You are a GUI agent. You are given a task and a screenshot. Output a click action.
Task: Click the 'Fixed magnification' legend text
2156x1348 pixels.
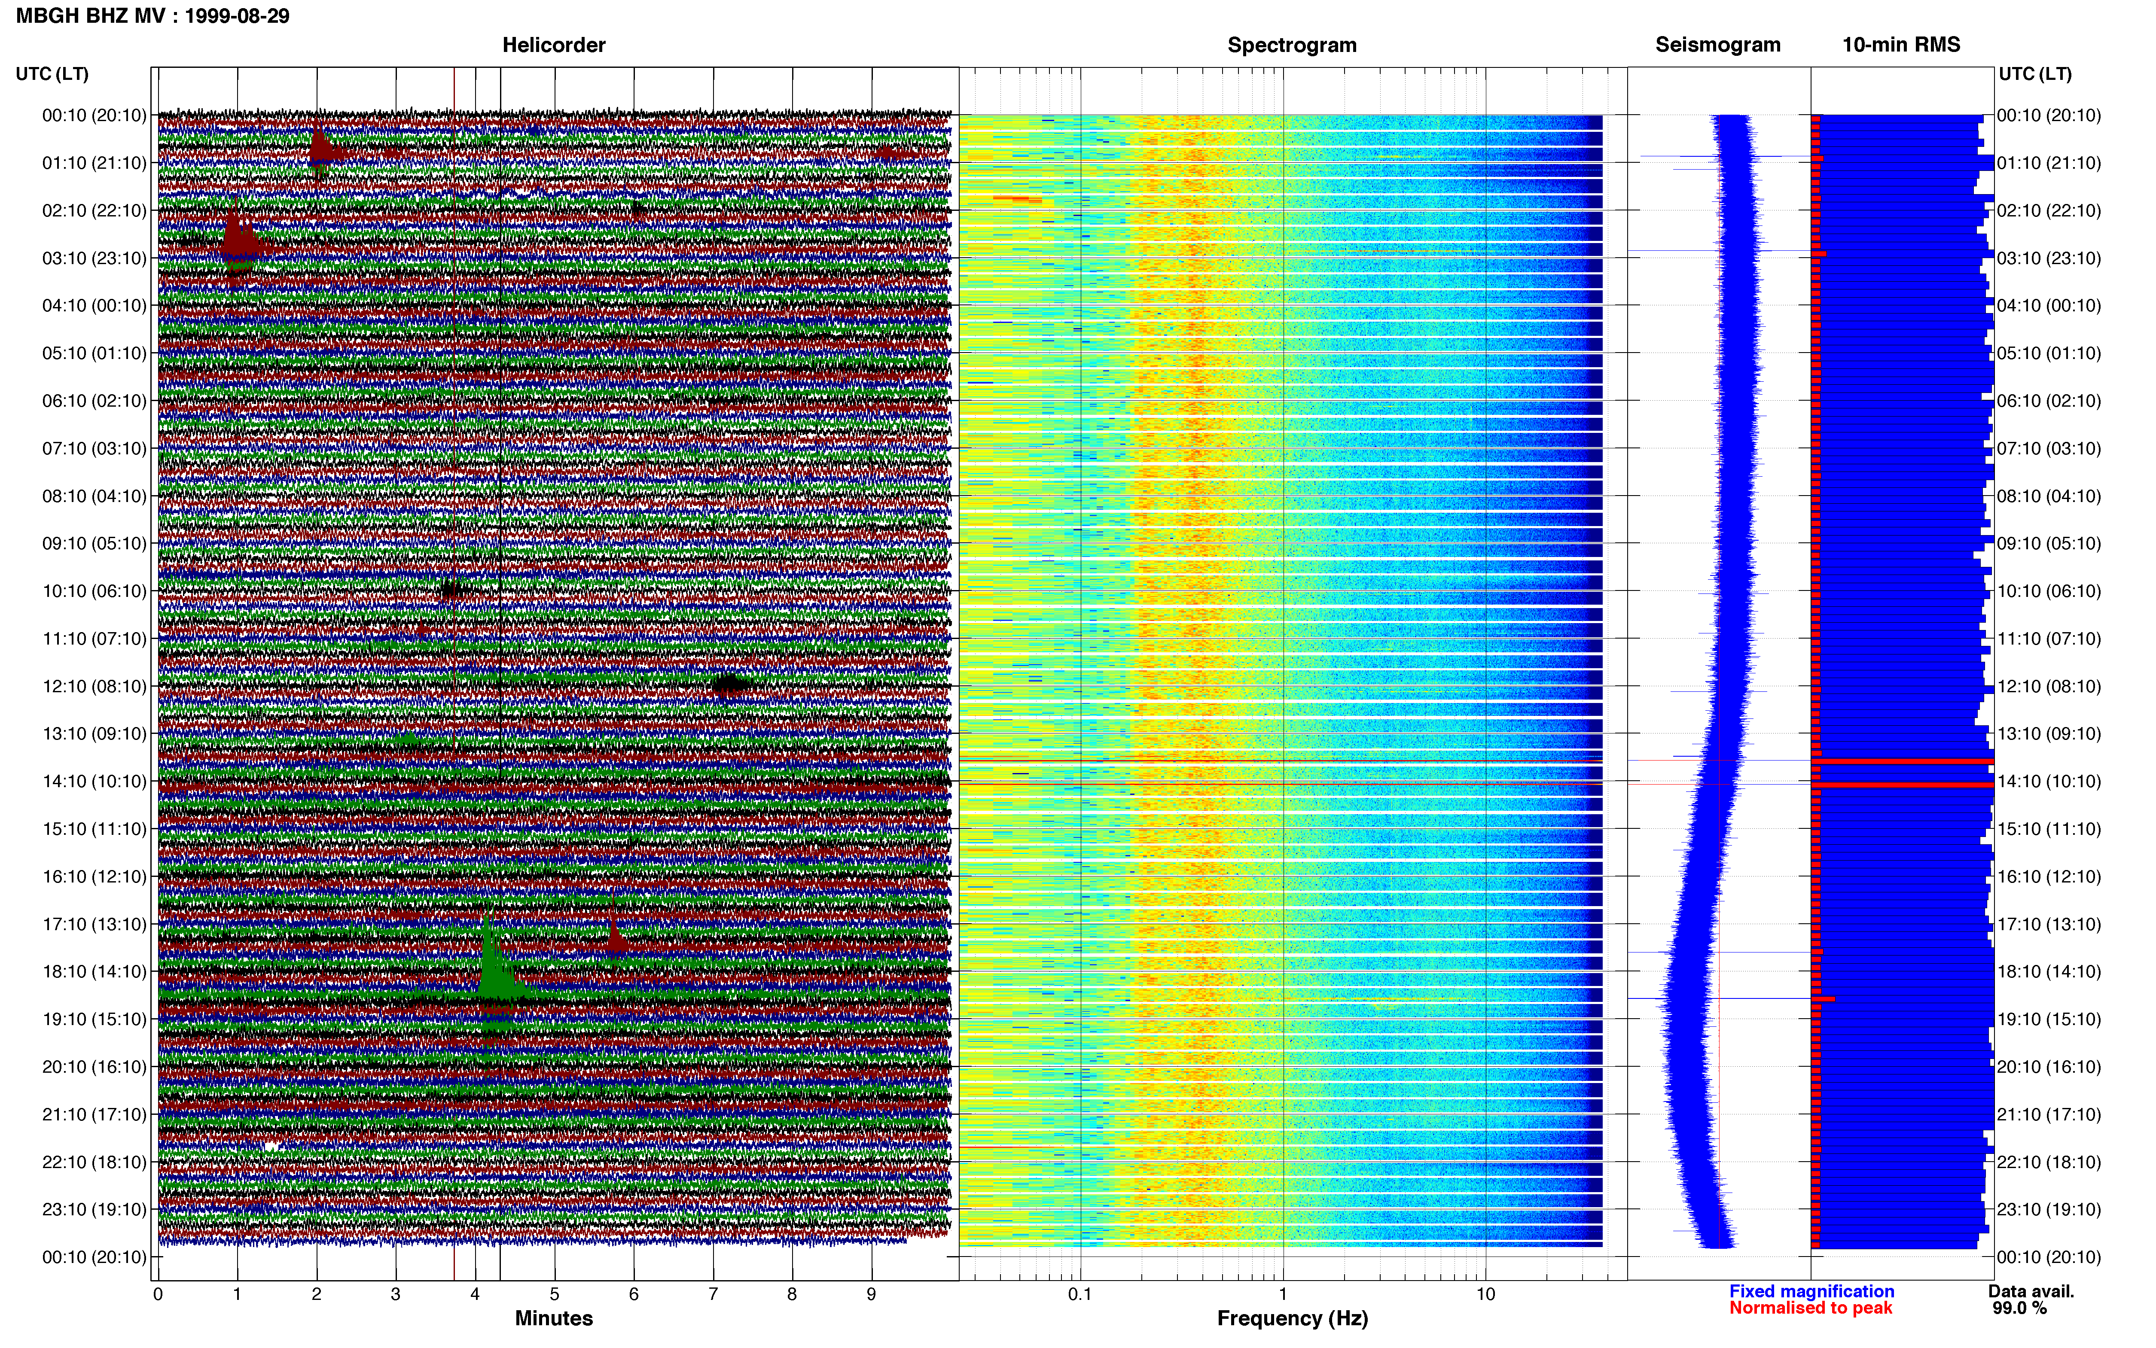pos(1811,1291)
